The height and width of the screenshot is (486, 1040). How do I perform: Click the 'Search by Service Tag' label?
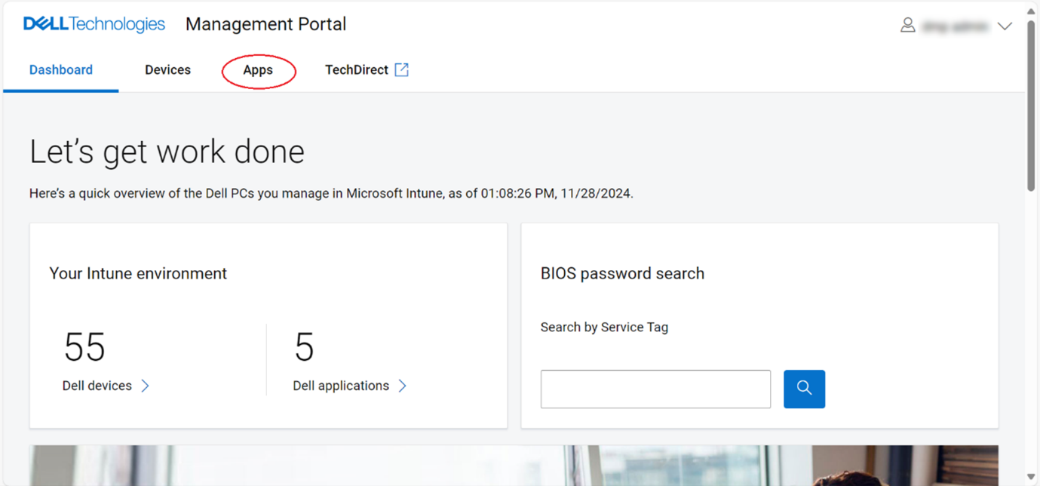[x=604, y=328]
